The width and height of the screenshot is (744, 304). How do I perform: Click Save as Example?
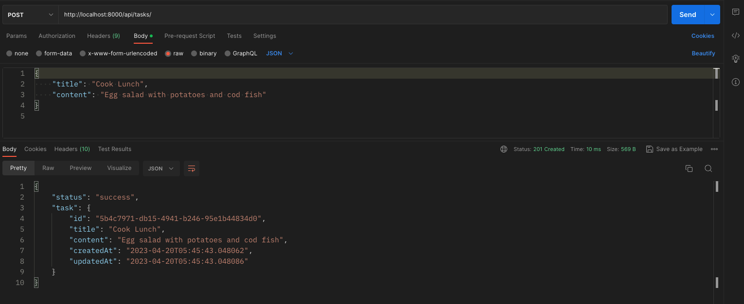tap(679, 149)
